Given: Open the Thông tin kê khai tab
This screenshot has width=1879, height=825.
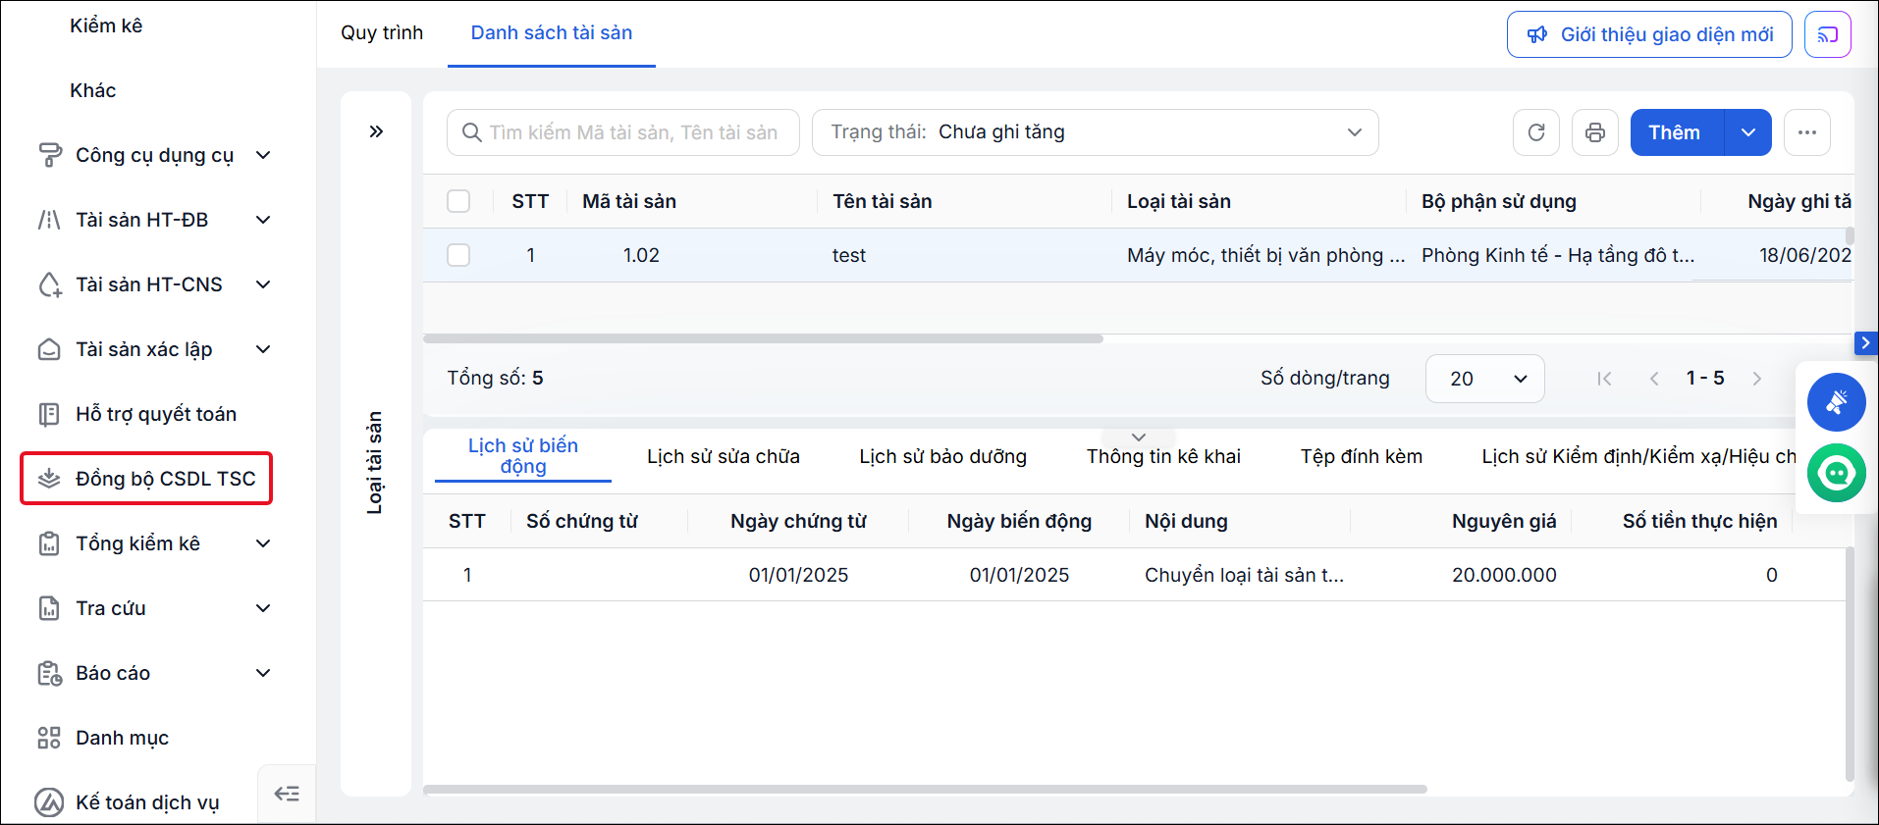Looking at the screenshot, I should 1163,456.
